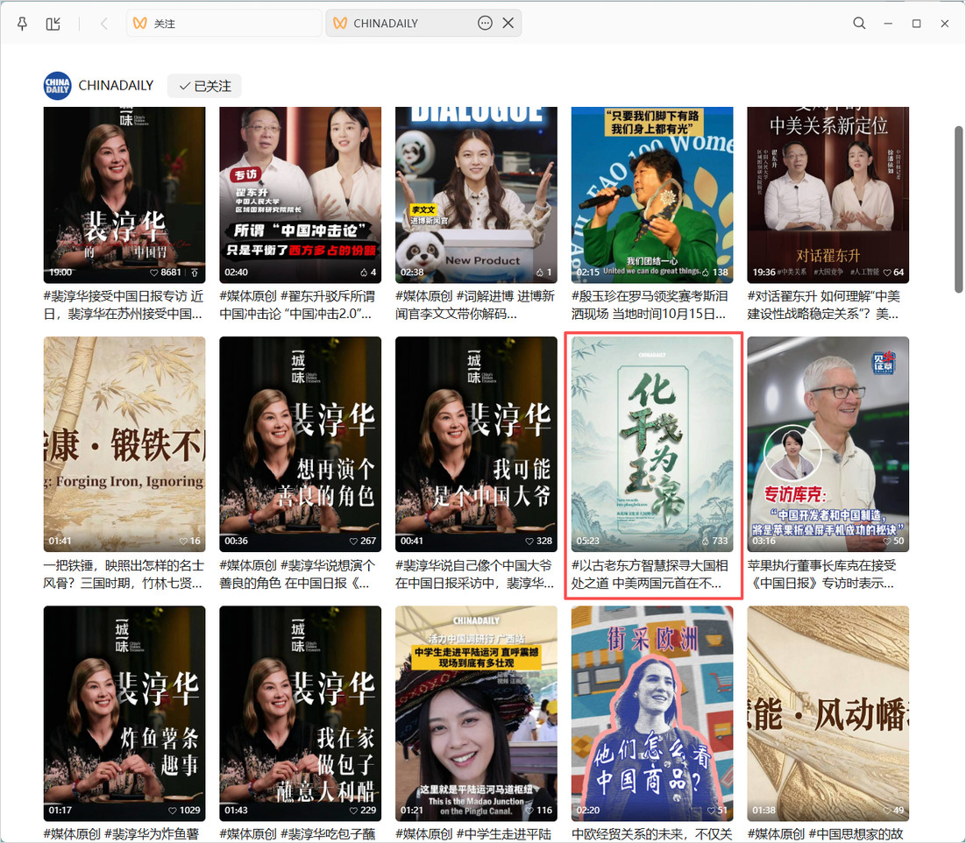
Task: Close the CHINADAILY tab
Action: 508,24
